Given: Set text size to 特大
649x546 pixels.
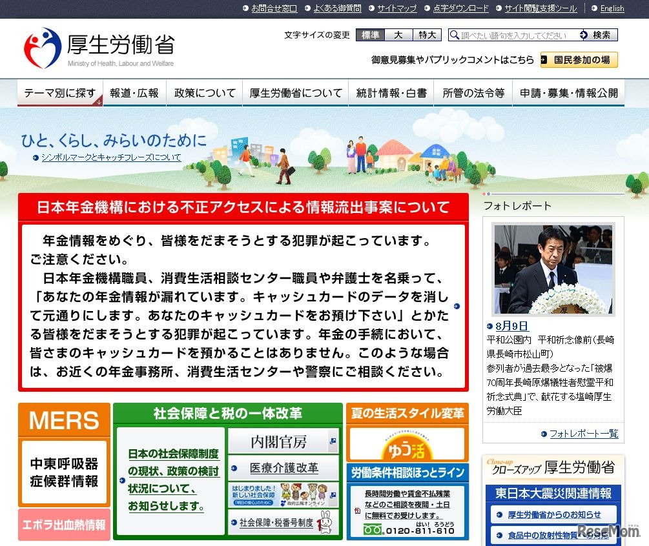Looking at the screenshot, I should [427, 35].
